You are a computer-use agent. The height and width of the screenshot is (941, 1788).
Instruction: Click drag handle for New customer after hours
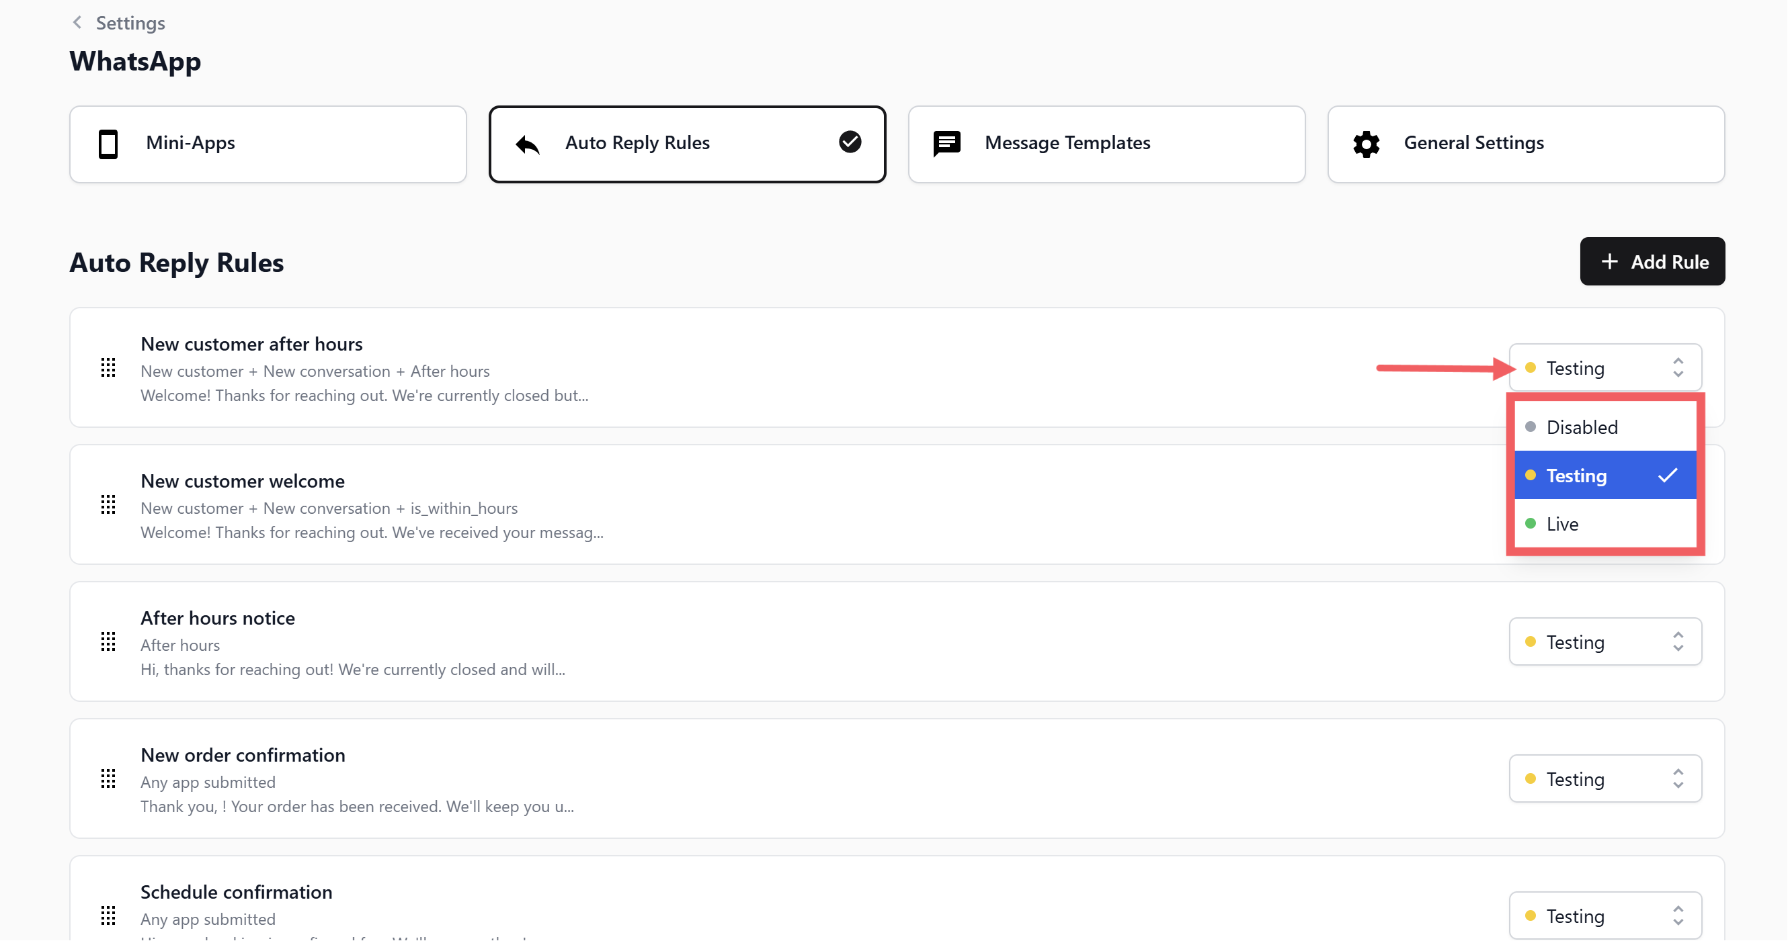(x=108, y=367)
